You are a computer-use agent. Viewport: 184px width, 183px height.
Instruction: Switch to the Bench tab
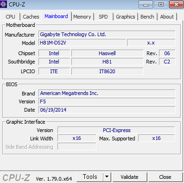click(x=147, y=17)
